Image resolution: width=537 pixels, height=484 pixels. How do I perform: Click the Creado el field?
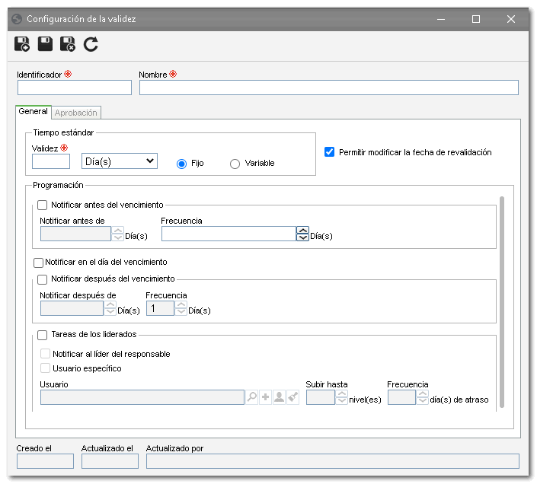(45, 461)
